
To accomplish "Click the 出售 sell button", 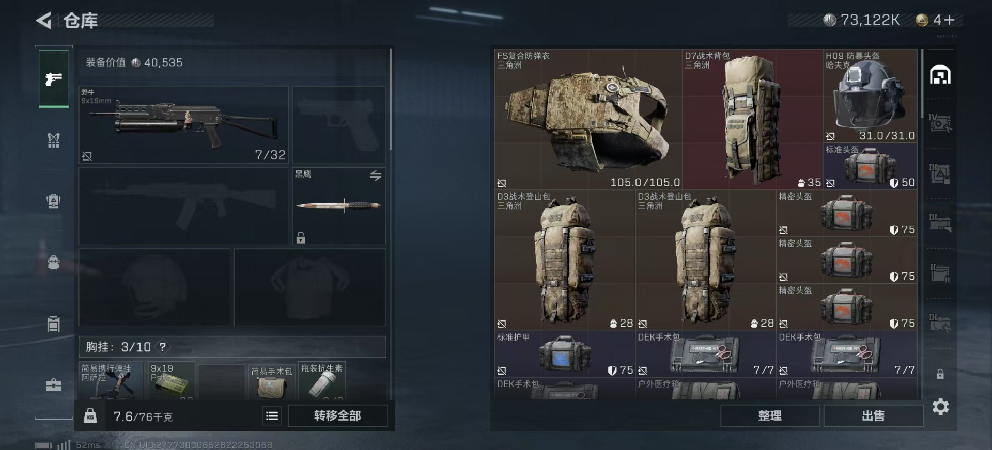I will [873, 416].
